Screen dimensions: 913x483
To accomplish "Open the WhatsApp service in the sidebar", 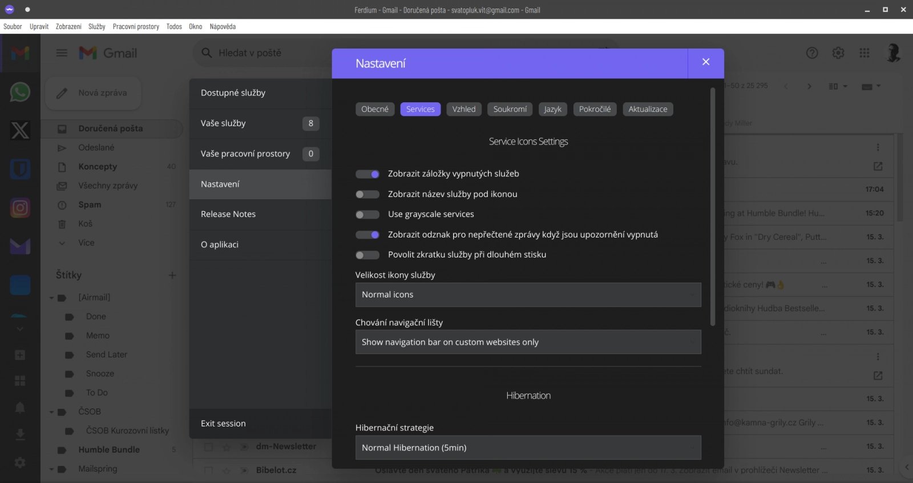I will 20,92.
